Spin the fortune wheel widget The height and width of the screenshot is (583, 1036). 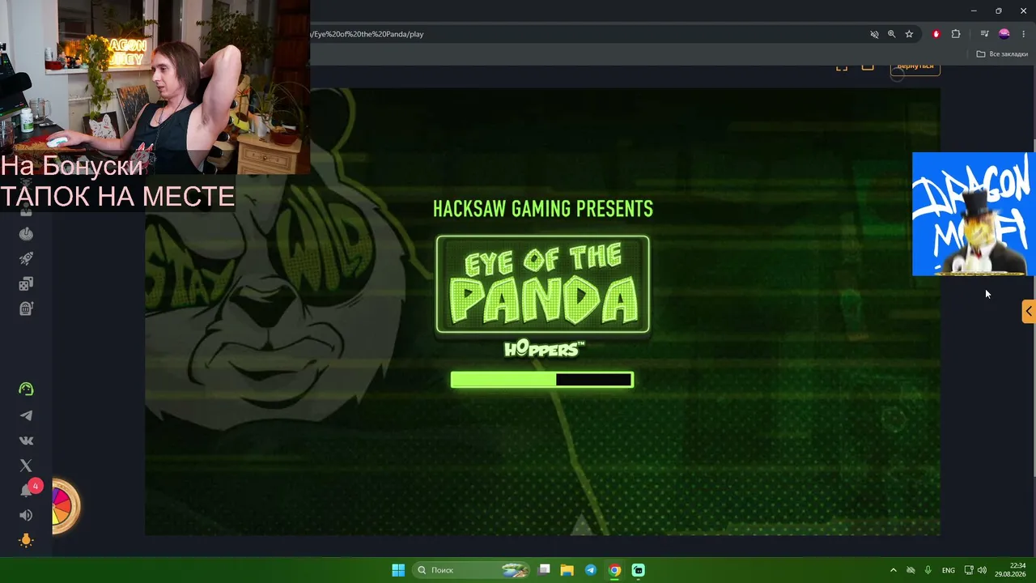coord(65,506)
